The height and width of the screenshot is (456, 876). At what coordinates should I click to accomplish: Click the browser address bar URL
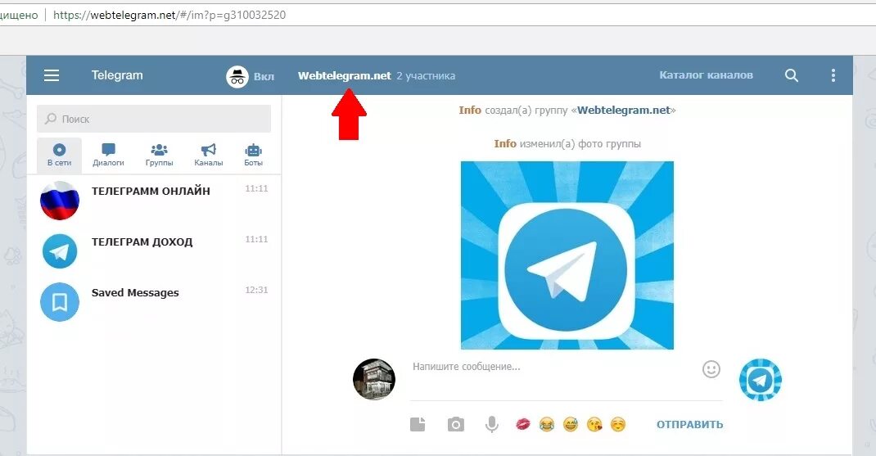tap(169, 15)
